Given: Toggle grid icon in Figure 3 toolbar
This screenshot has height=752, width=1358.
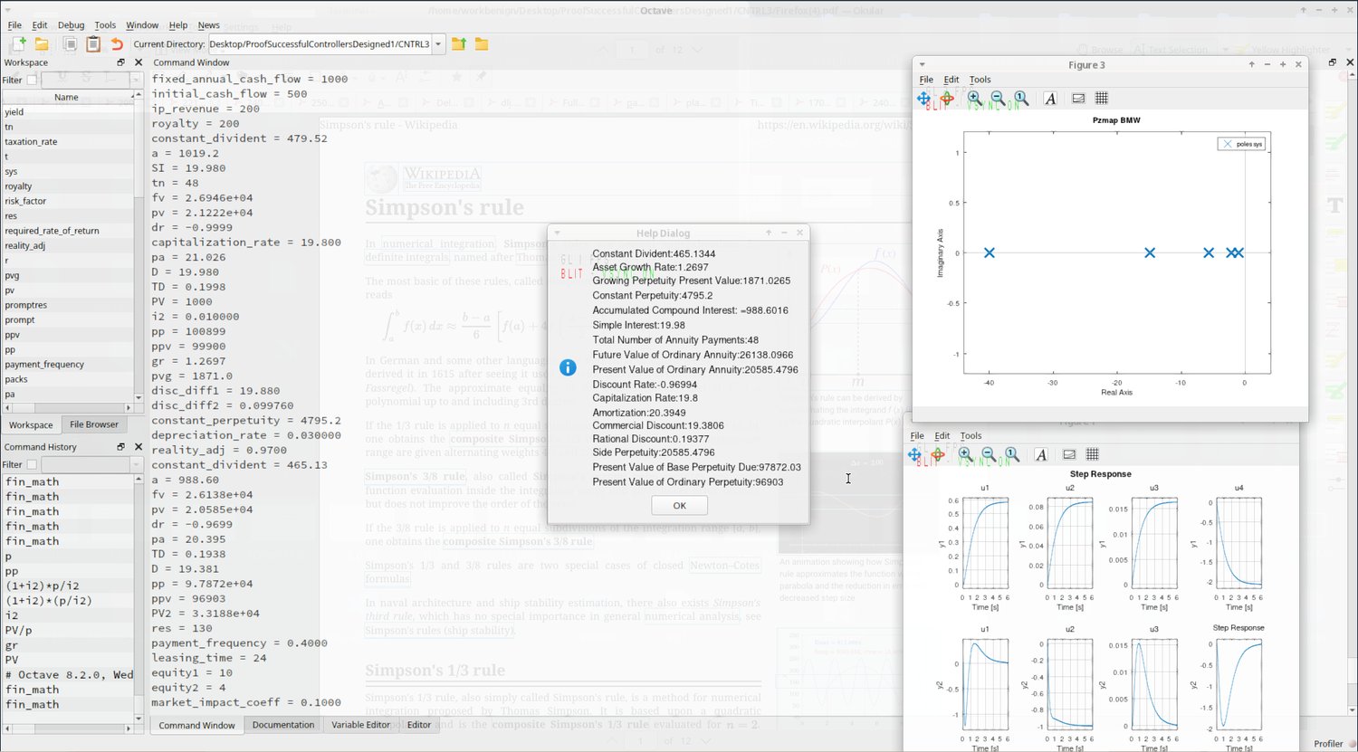Looking at the screenshot, I should [x=1102, y=98].
